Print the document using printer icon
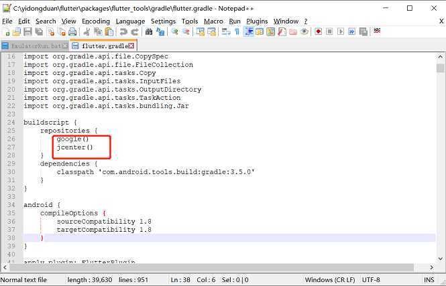 click(72, 31)
